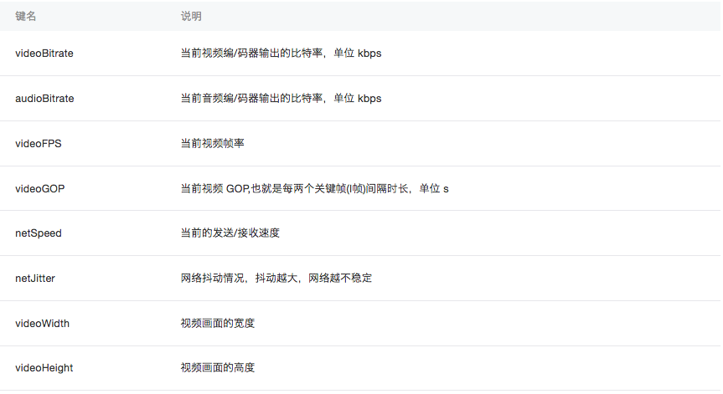Click description 网络抖动情况
Image resolution: width=723 pixels, height=394 pixels.
276,279
